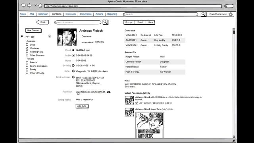This screenshot has height=143, width=254.
Task: Open the News tab
Action: click(x=23, y=14)
